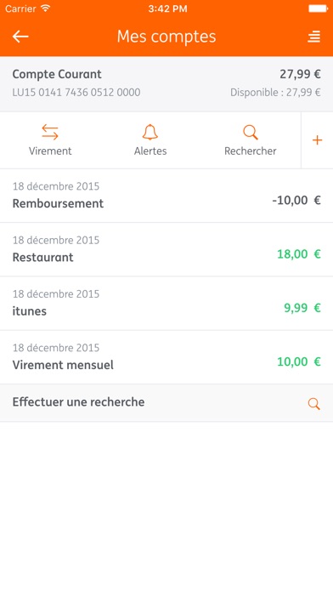Tap the Wi-Fi status icon

coord(46,9)
